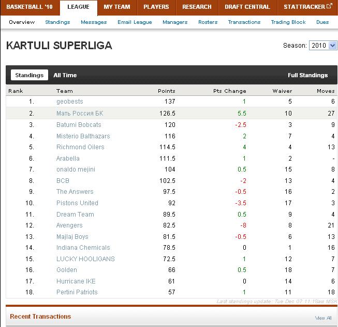Open the Golden team link
338x327 pixels.
pos(67,270)
